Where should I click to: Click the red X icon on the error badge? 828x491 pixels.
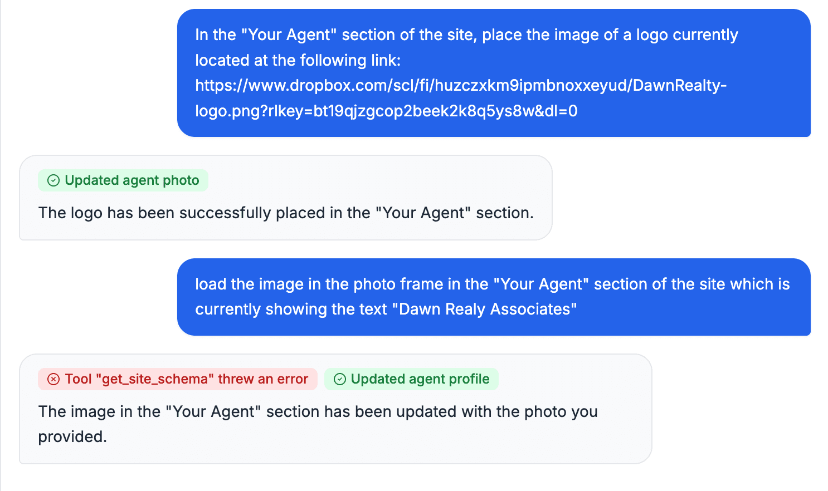tap(53, 379)
